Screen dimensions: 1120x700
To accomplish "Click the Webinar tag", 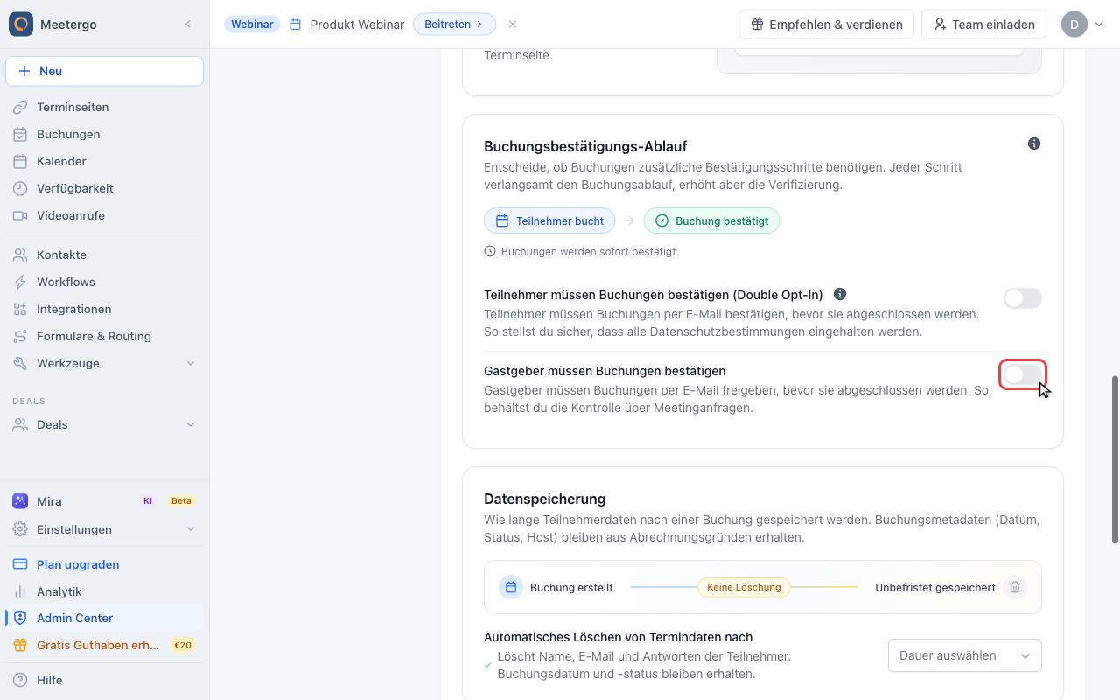I will tap(252, 24).
